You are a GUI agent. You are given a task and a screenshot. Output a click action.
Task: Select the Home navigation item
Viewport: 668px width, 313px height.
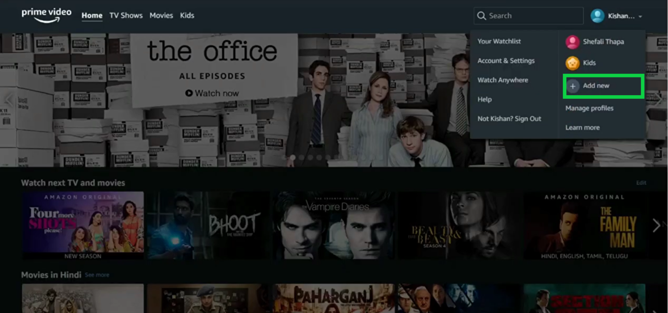92,15
